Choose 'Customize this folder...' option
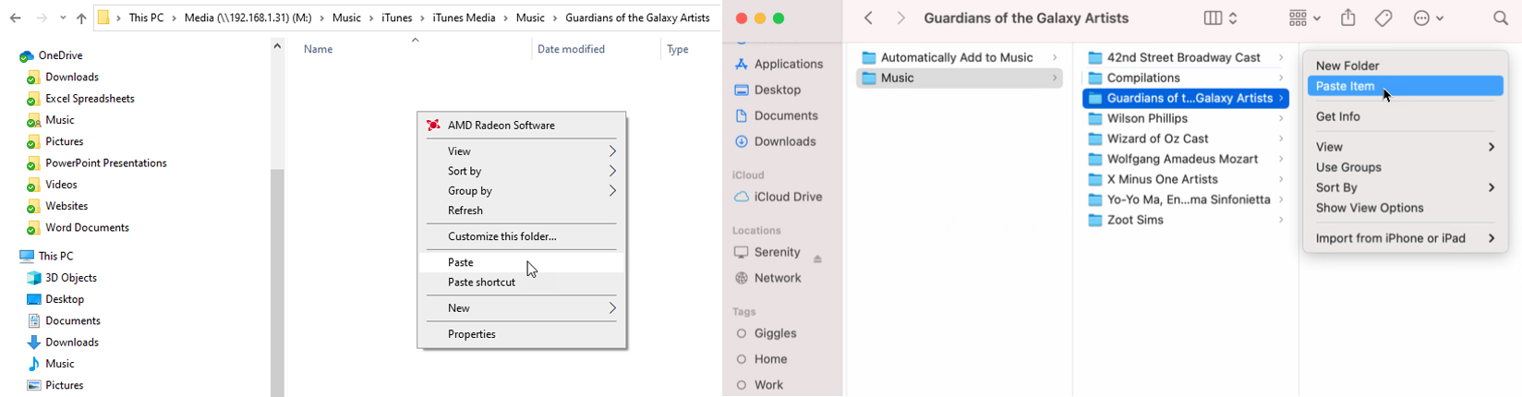The width and height of the screenshot is (1522, 397). click(x=522, y=236)
